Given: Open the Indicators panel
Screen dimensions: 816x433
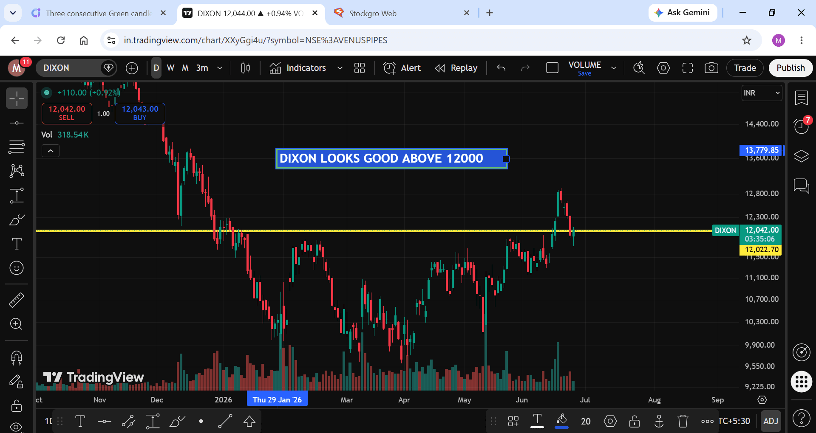Looking at the screenshot, I should [x=297, y=68].
